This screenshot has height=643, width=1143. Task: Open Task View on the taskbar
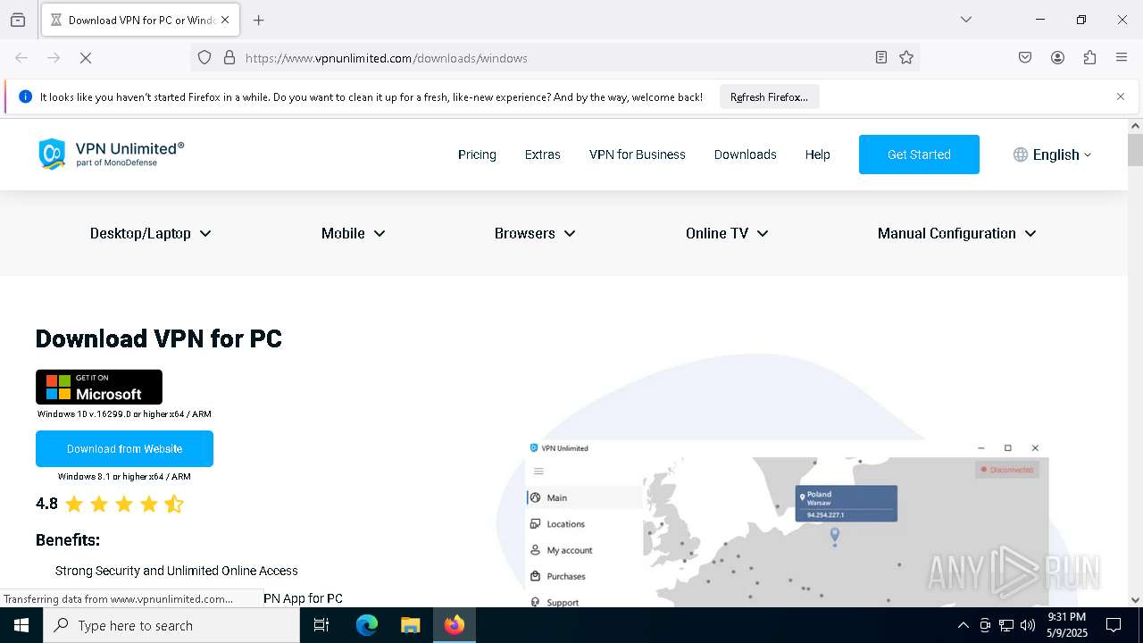pos(321,625)
